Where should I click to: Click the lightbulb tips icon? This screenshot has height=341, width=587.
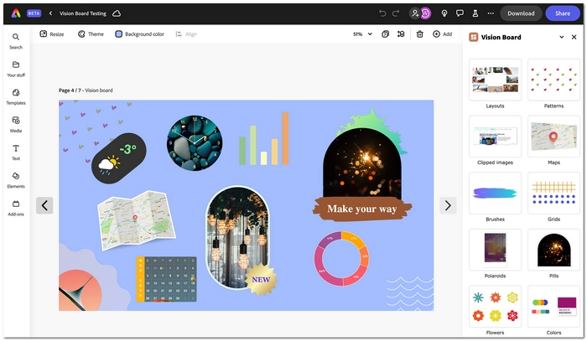tap(444, 13)
